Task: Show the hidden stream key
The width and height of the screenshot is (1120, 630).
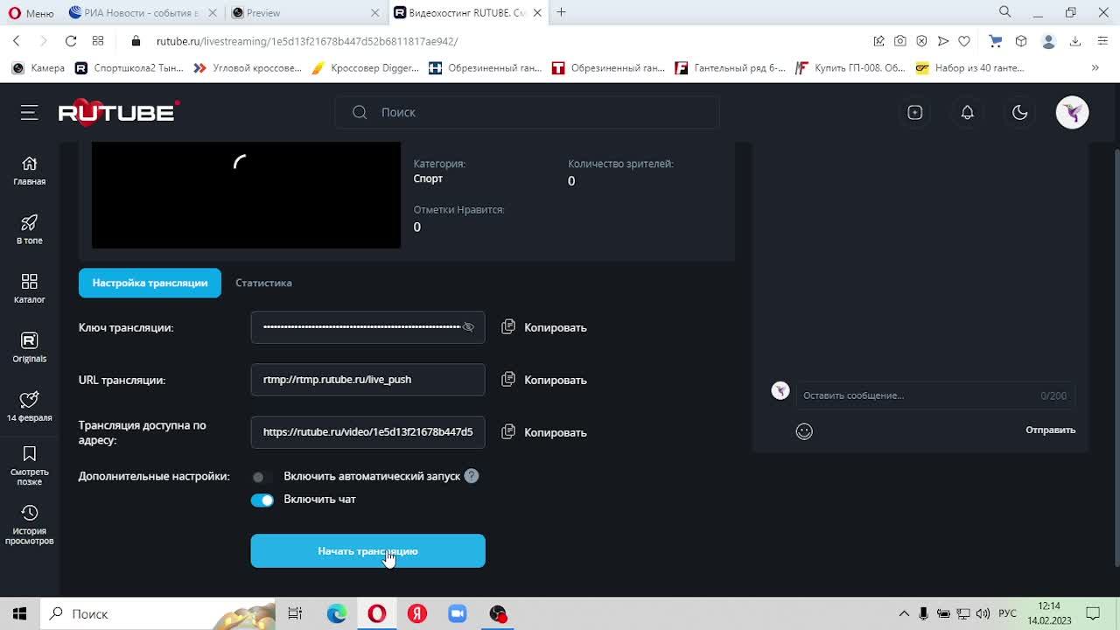Action: pos(468,327)
